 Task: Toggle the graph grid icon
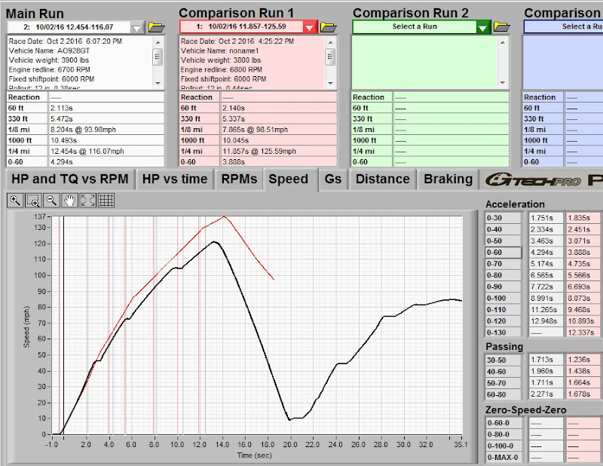pos(106,201)
